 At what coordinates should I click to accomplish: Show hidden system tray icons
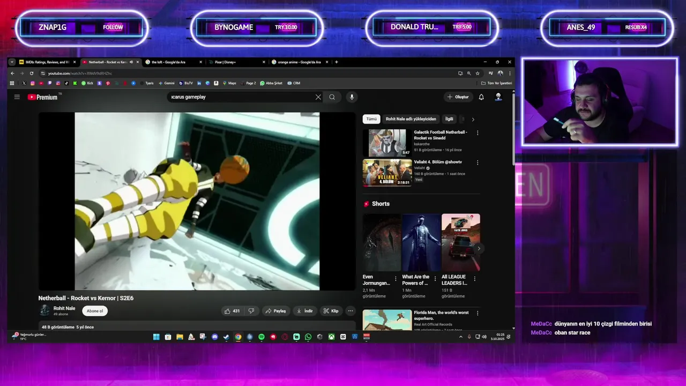pyautogui.click(x=461, y=337)
